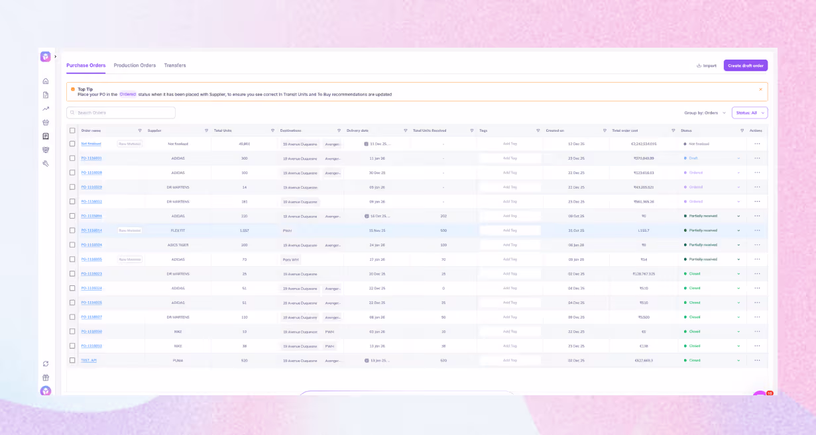Open the analytics trend-line sidebar icon

[46, 109]
